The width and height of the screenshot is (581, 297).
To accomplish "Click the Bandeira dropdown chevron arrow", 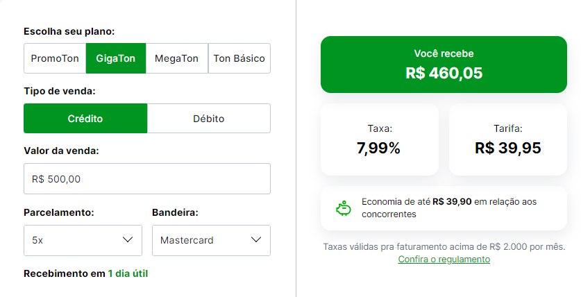I will 256,240.
